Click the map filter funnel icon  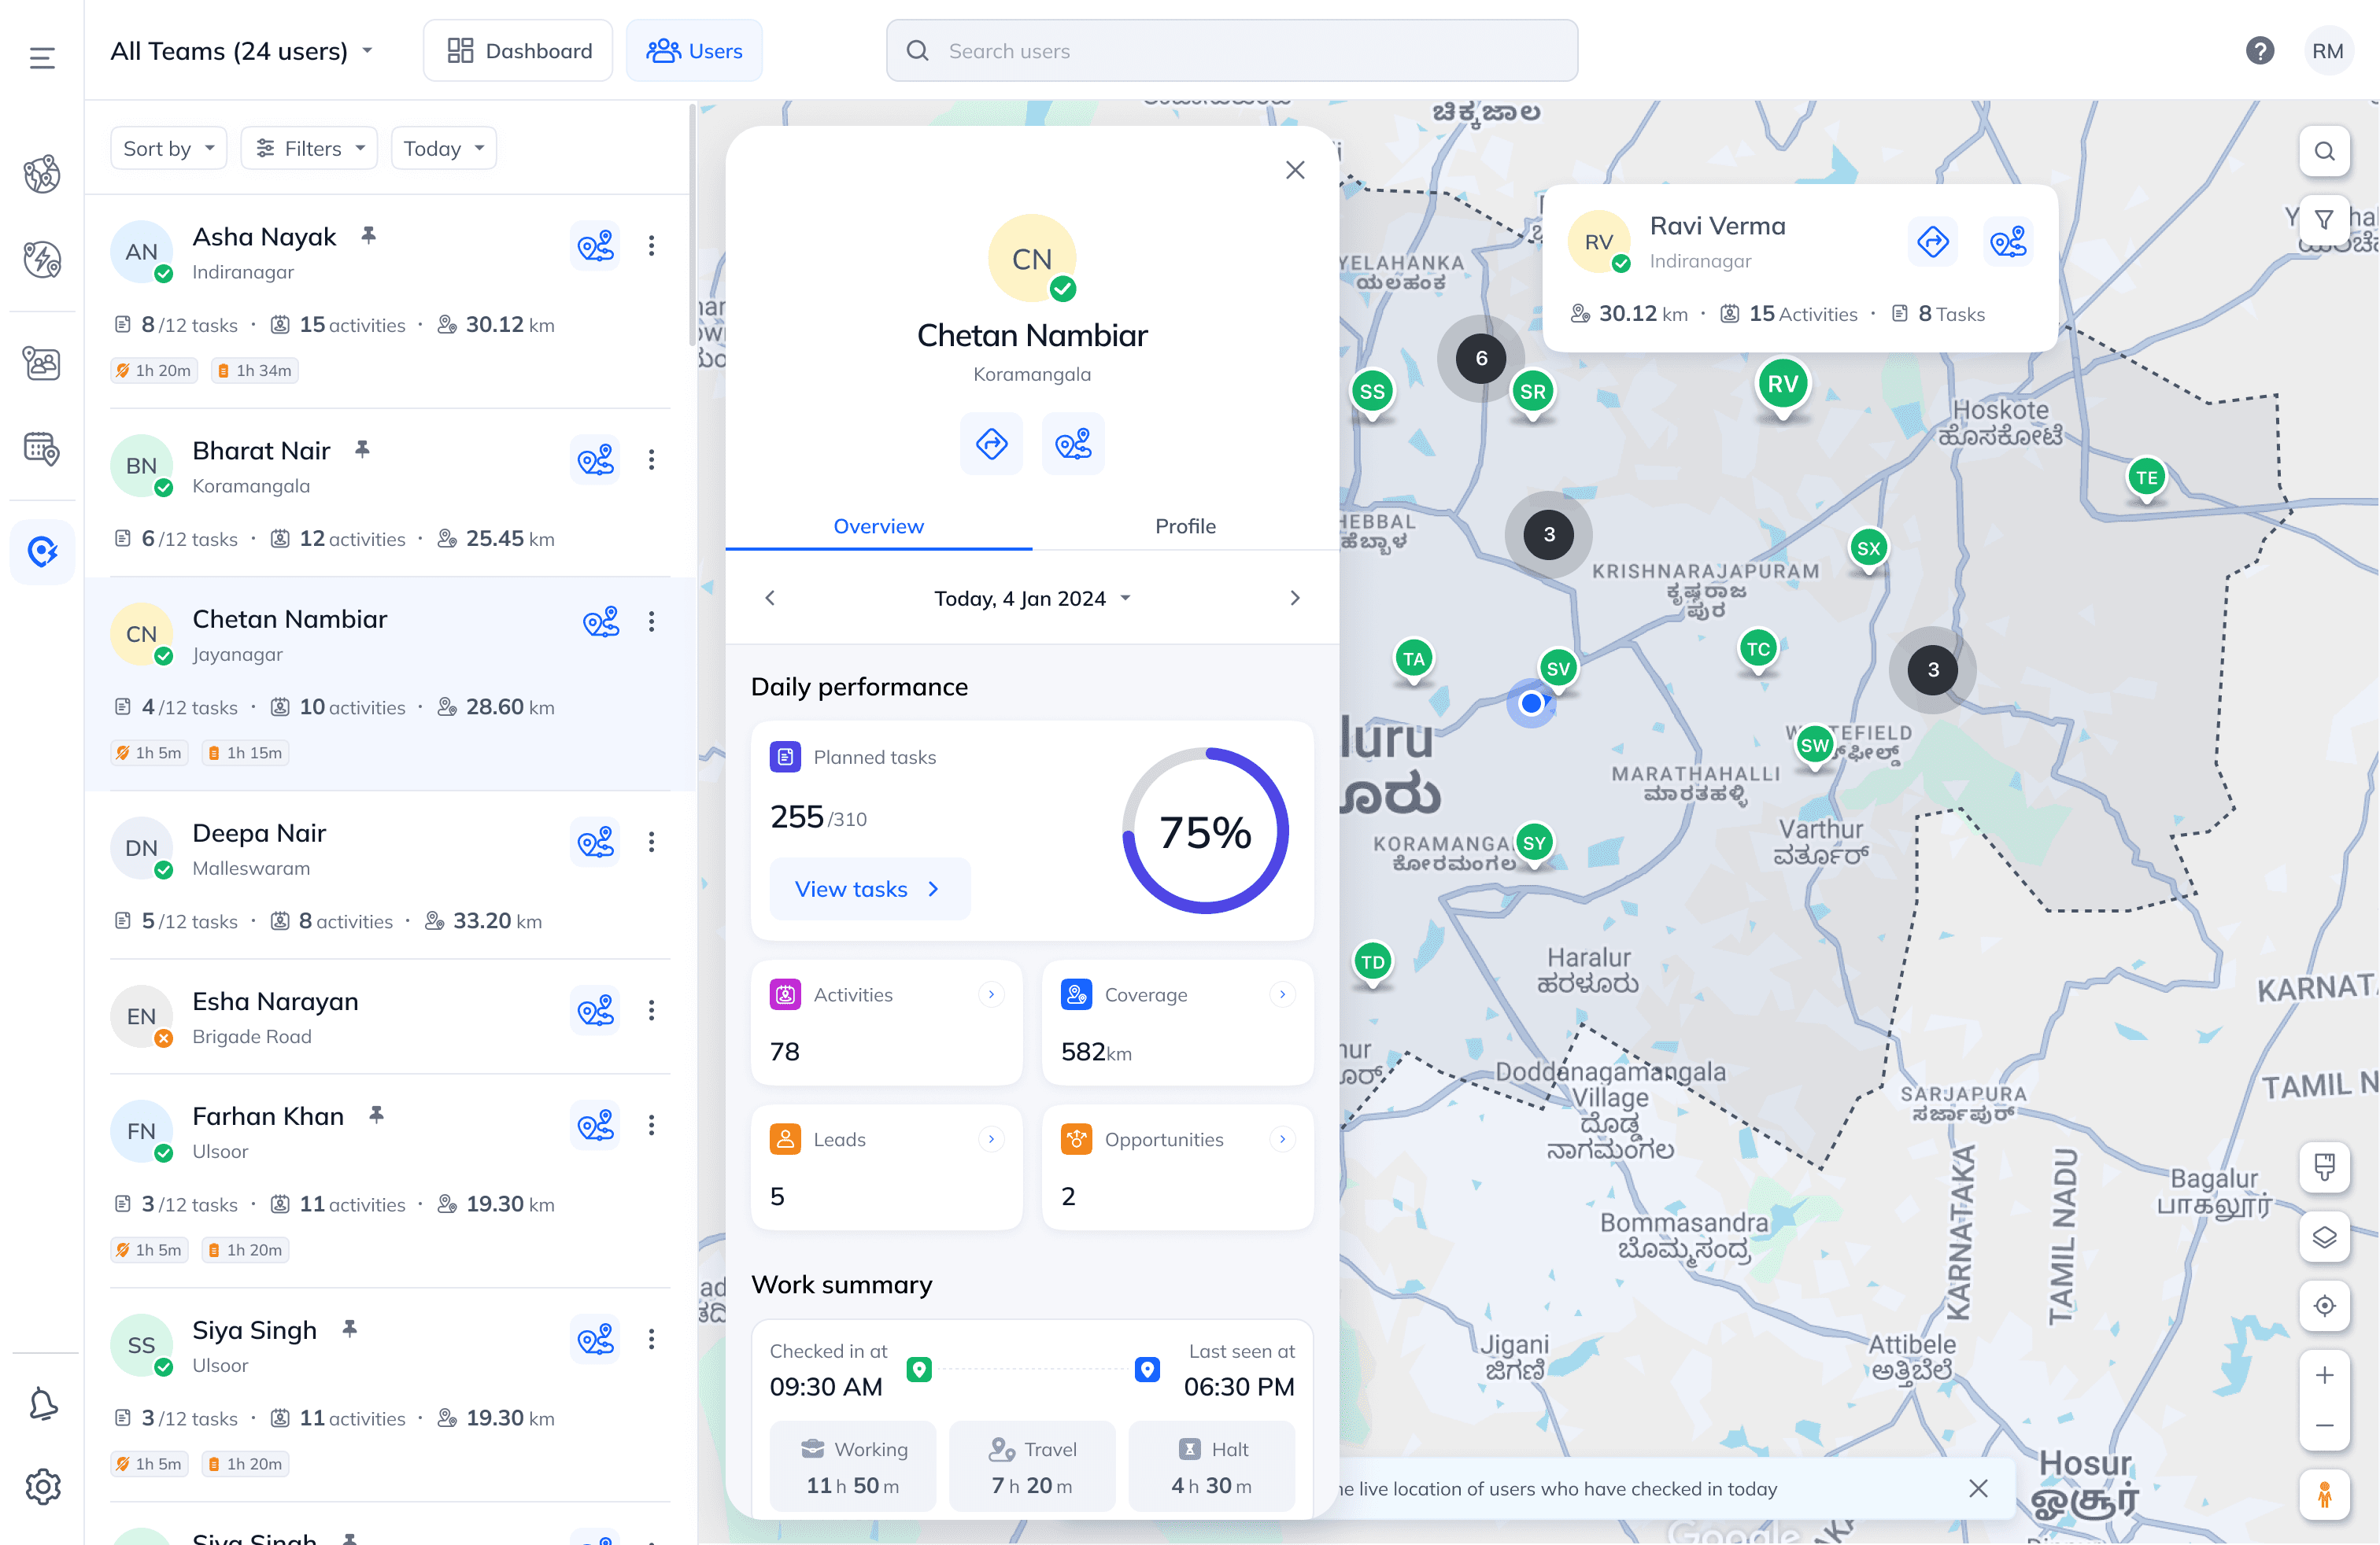2324,219
